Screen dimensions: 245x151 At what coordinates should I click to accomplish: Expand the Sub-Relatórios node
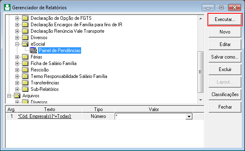tap(17, 89)
